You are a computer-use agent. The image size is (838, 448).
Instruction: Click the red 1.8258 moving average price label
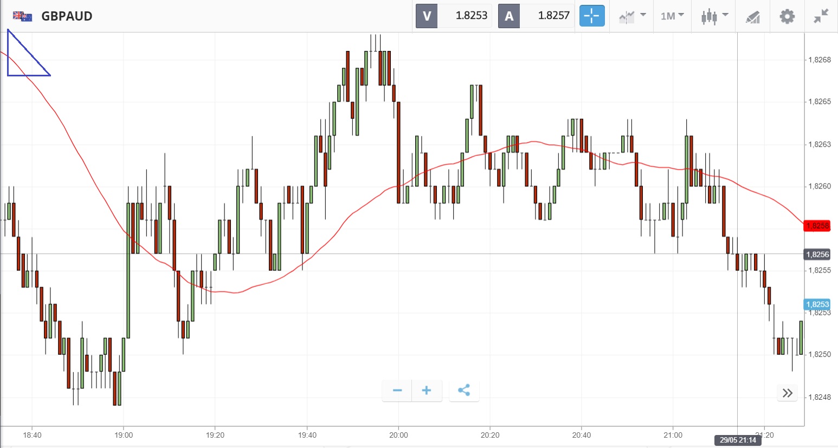coord(817,226)
